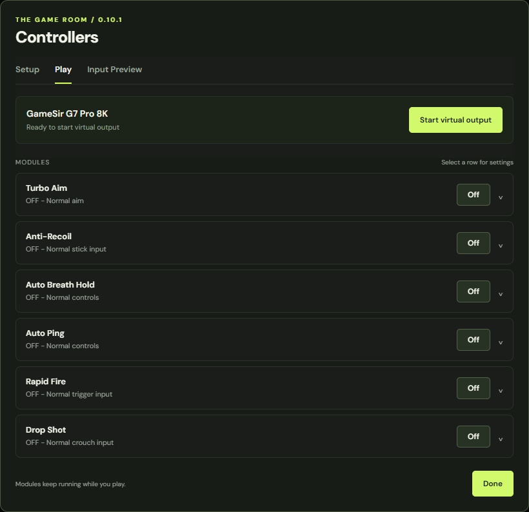Click the Done button
529x512 pixels.
[x=493, y=484]
